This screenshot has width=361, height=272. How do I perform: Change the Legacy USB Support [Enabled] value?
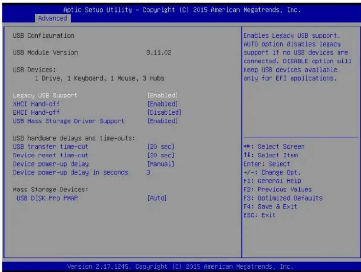pos(162,95)
